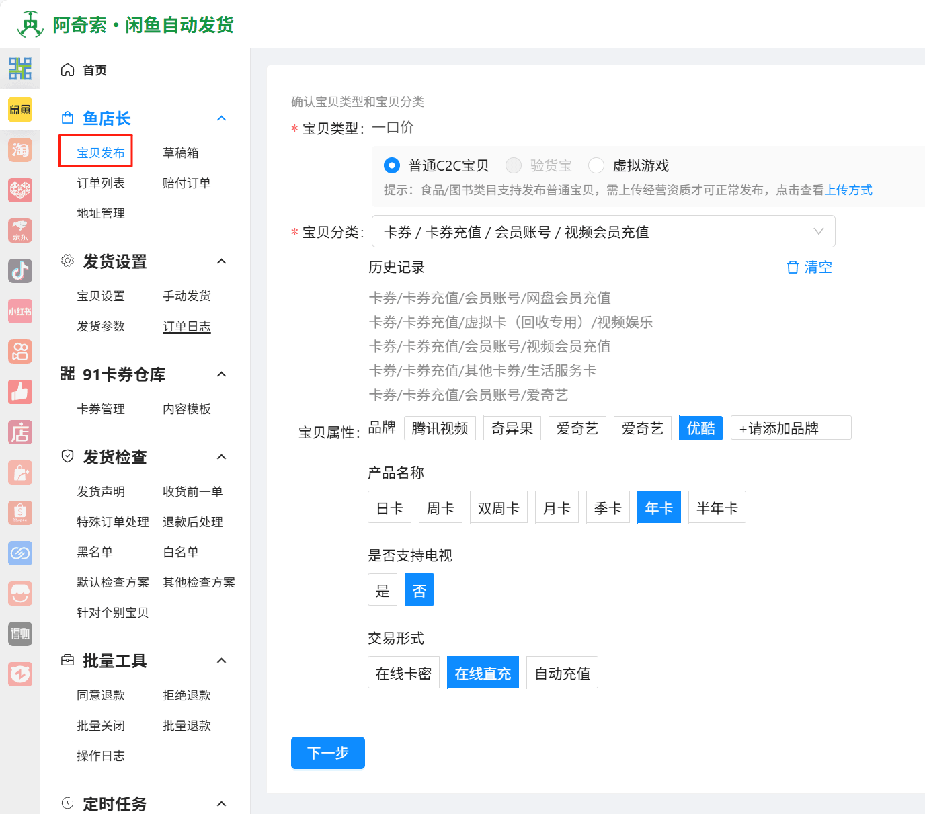925x814 pixels.
Task: Click the shield icon beside 发货检查
Action: click(x=67, y=456)
